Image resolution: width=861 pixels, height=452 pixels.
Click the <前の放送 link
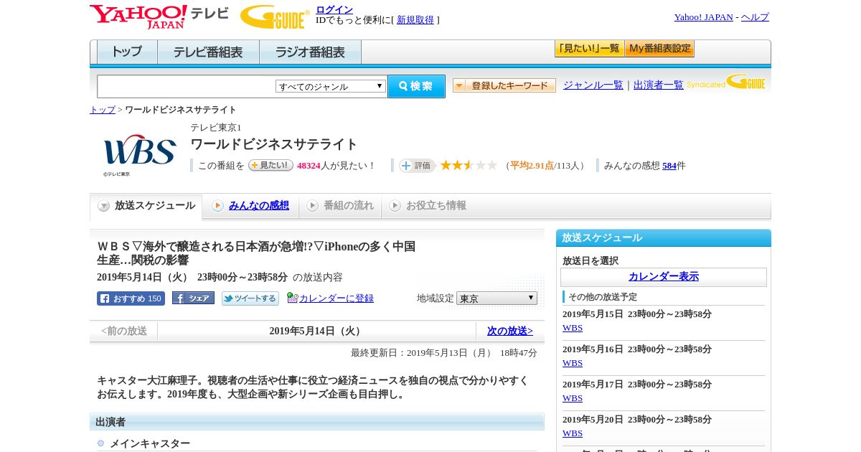pos(124,331)
